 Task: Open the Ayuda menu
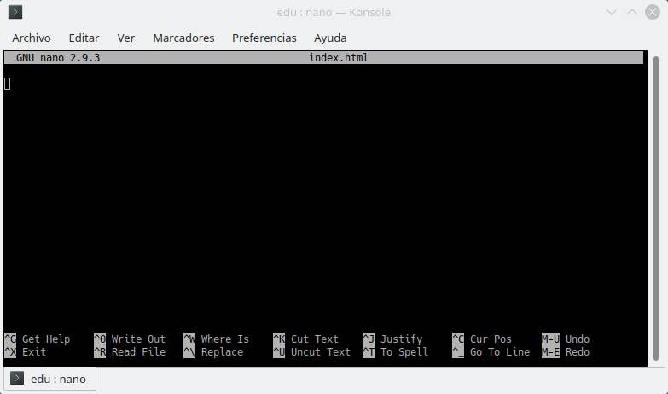(x=330, y=38)
